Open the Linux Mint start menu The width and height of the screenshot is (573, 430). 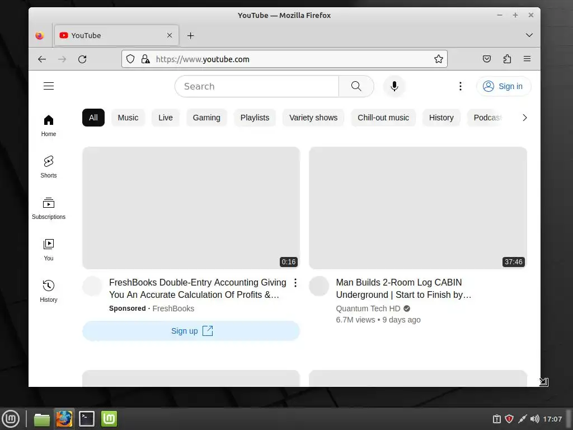pos(11,419)
